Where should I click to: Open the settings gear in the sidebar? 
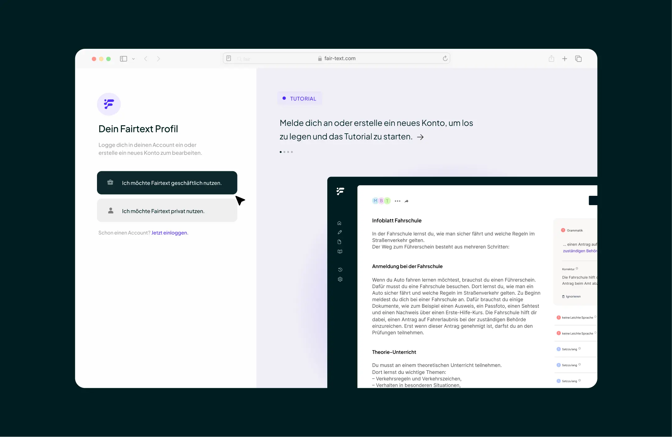[x=340, y=279]
